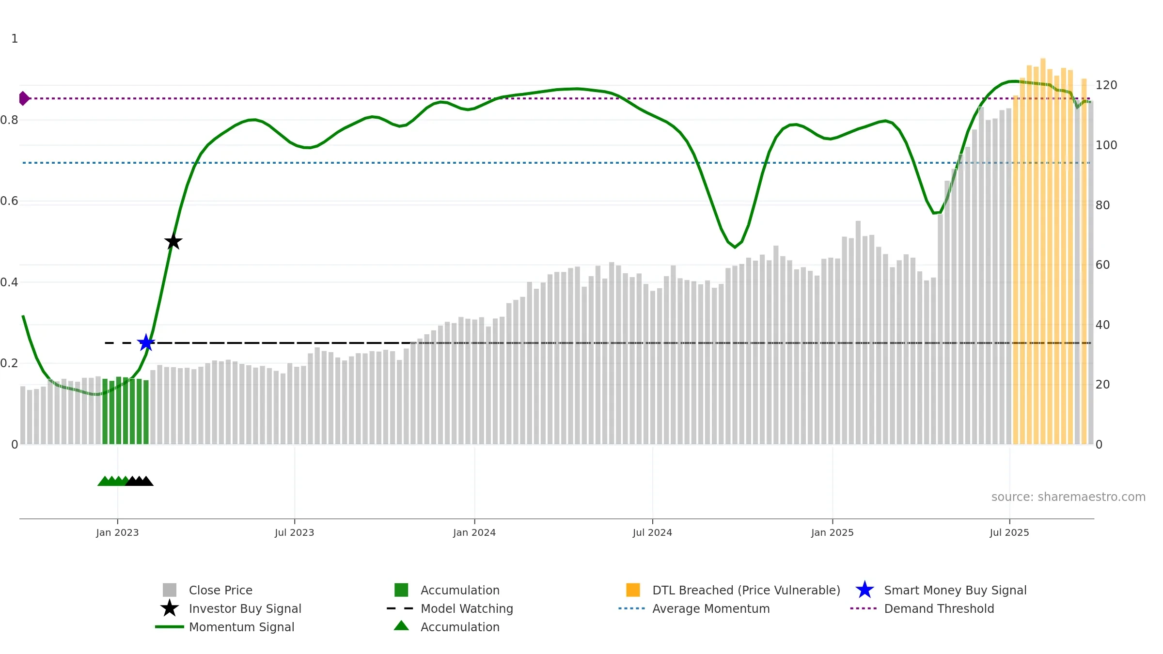Click right axis value 80
1163x654 pixels.
point(1102,205)
